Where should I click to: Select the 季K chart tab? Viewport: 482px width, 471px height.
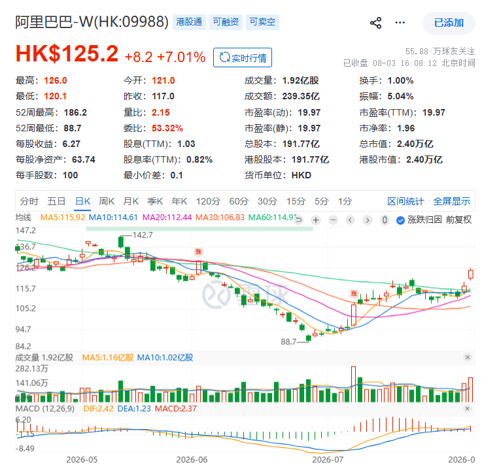click(155, 201)
